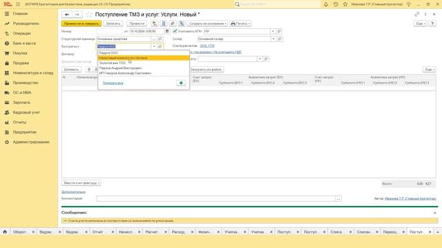
Task: Open the hamburger main menu
Action: coord(18,4)
